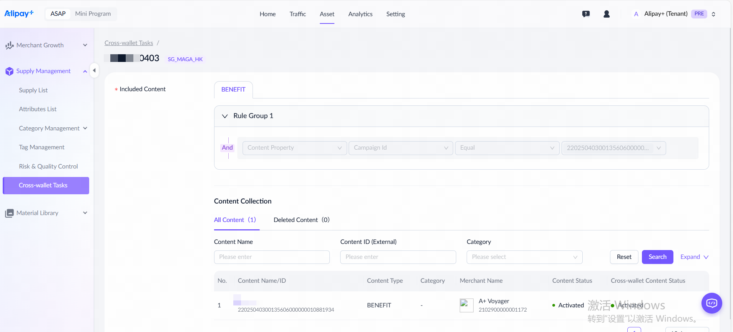This screenshot has height=332, width=733.
Task: Open the feedback message icon
Action: (x=586, y=14)
